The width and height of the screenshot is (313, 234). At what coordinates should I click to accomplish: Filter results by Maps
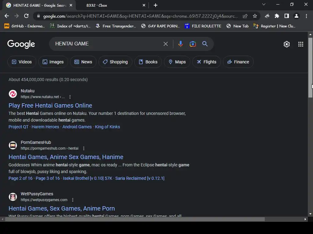click(177, 62)
